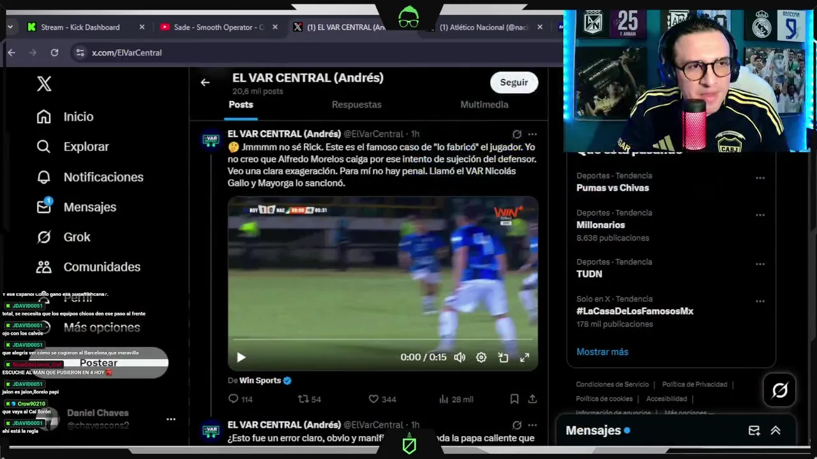Open Notificaciones bell icon
Screen dimensions: 817x459
tap(43, 177)
